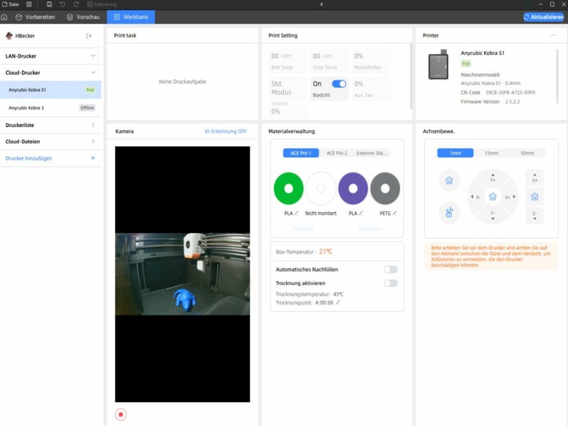The width and height of the screenshot is (568, 426).
Task: Select the Externer Stä... tab
Action: (x=372, y=153)
